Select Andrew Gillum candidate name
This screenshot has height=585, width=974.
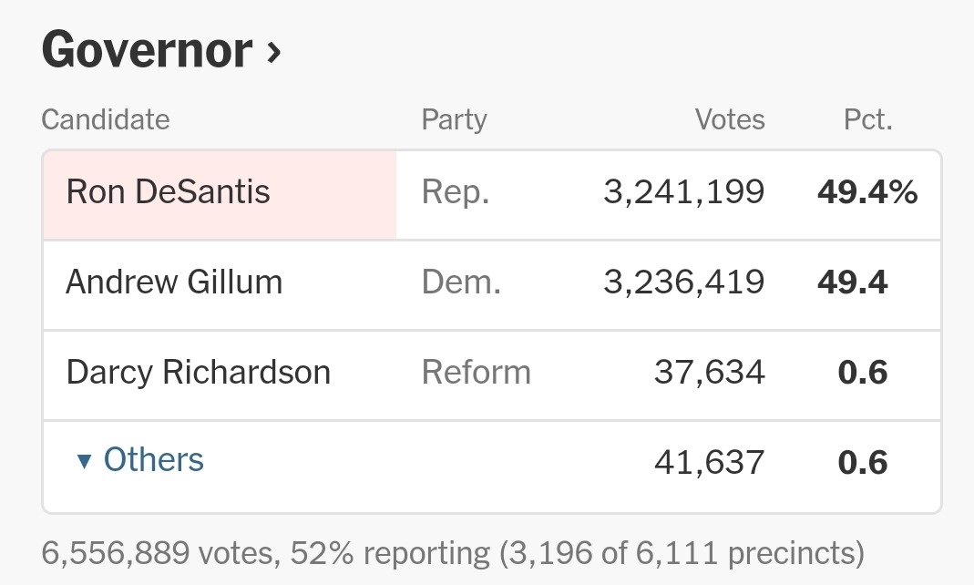(x=174, y=282)
